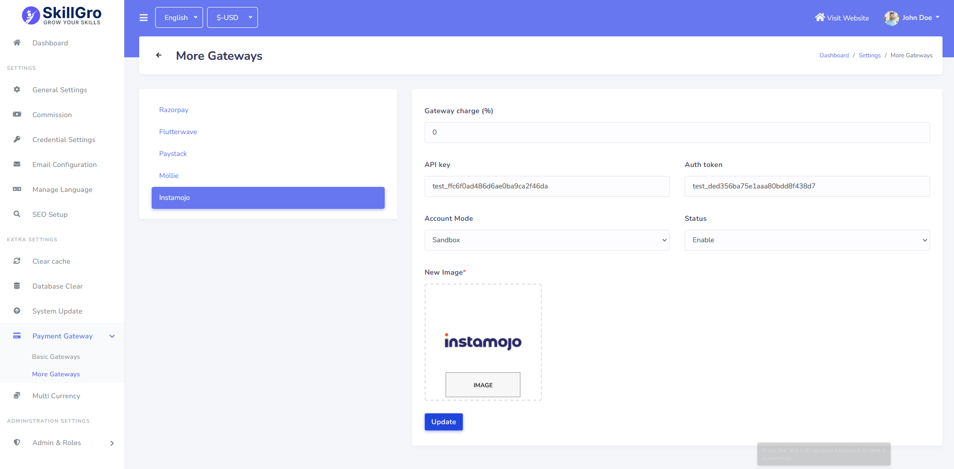954x469 pixels.
Task: Toggle the hamburger sidebar menu icon
Action: (144, 17)
